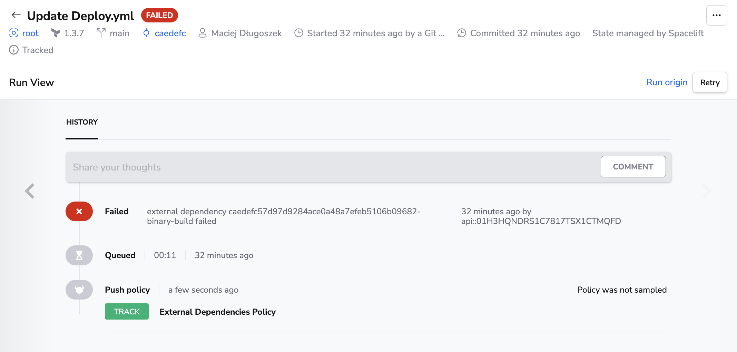
Task: Click the back arrow beside Update Deploy.yml
Action: [16, 15]
